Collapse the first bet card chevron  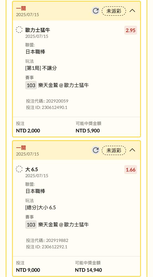coord(132,11)
